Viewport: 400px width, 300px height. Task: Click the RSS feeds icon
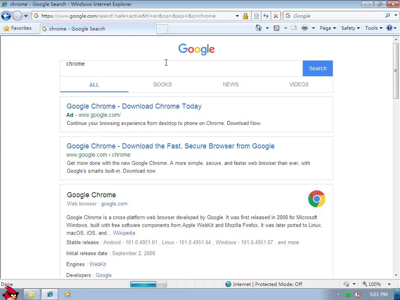point(276,28)
